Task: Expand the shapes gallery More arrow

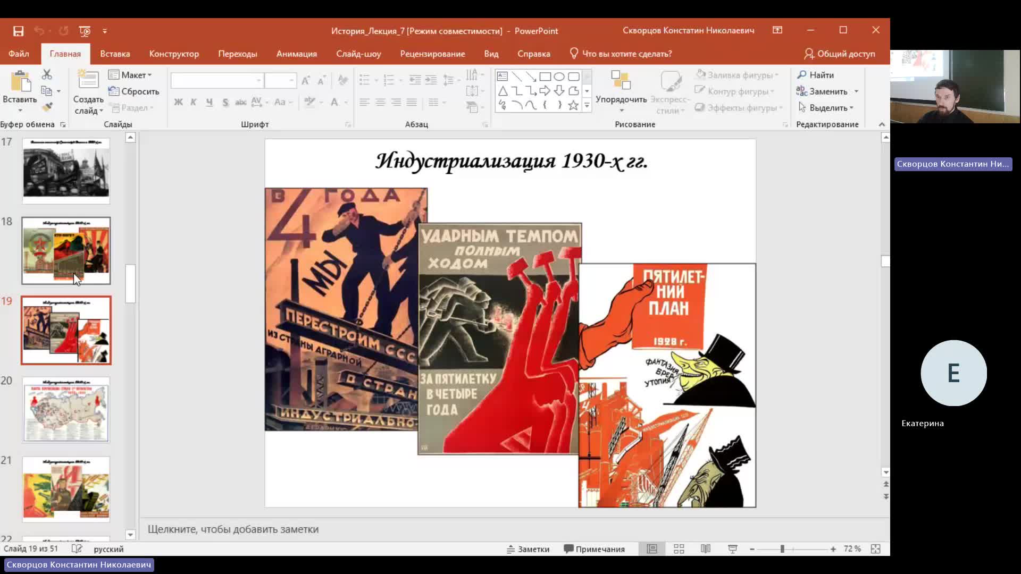Action: (x=587, y=105)
